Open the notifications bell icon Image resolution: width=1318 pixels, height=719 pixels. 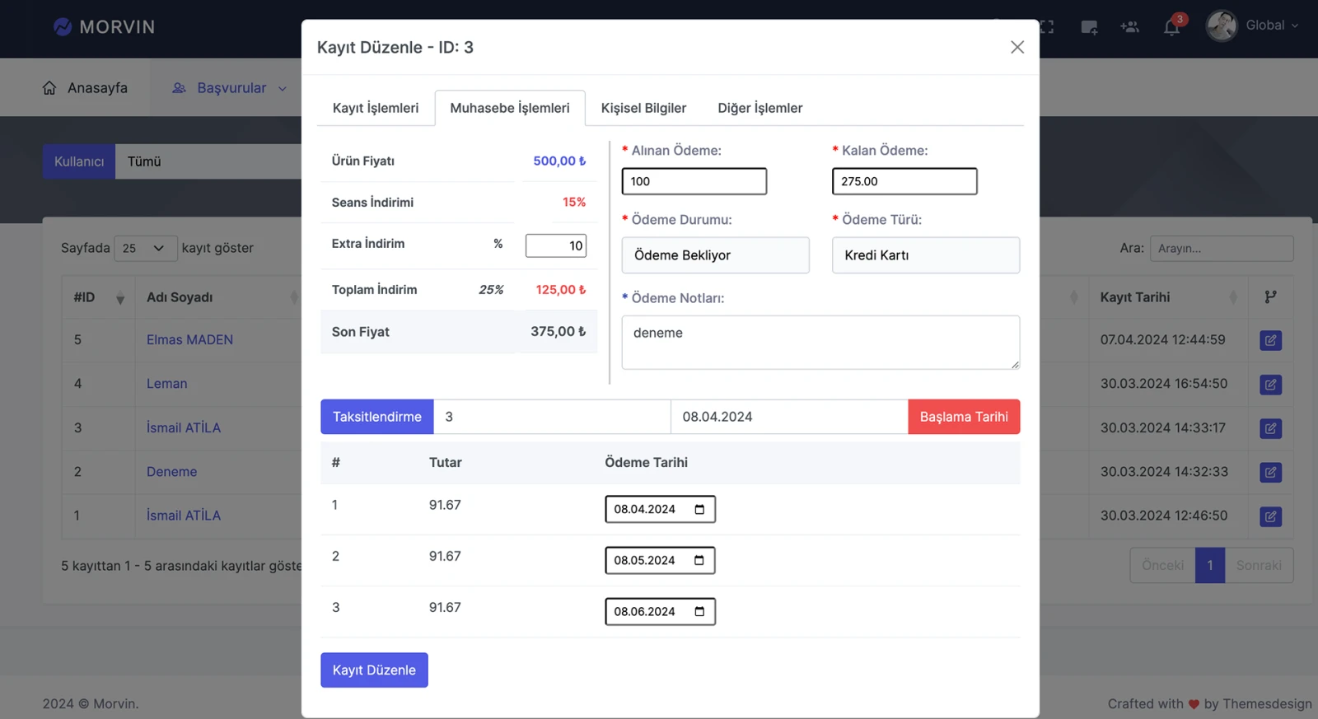coord(1171,27)
